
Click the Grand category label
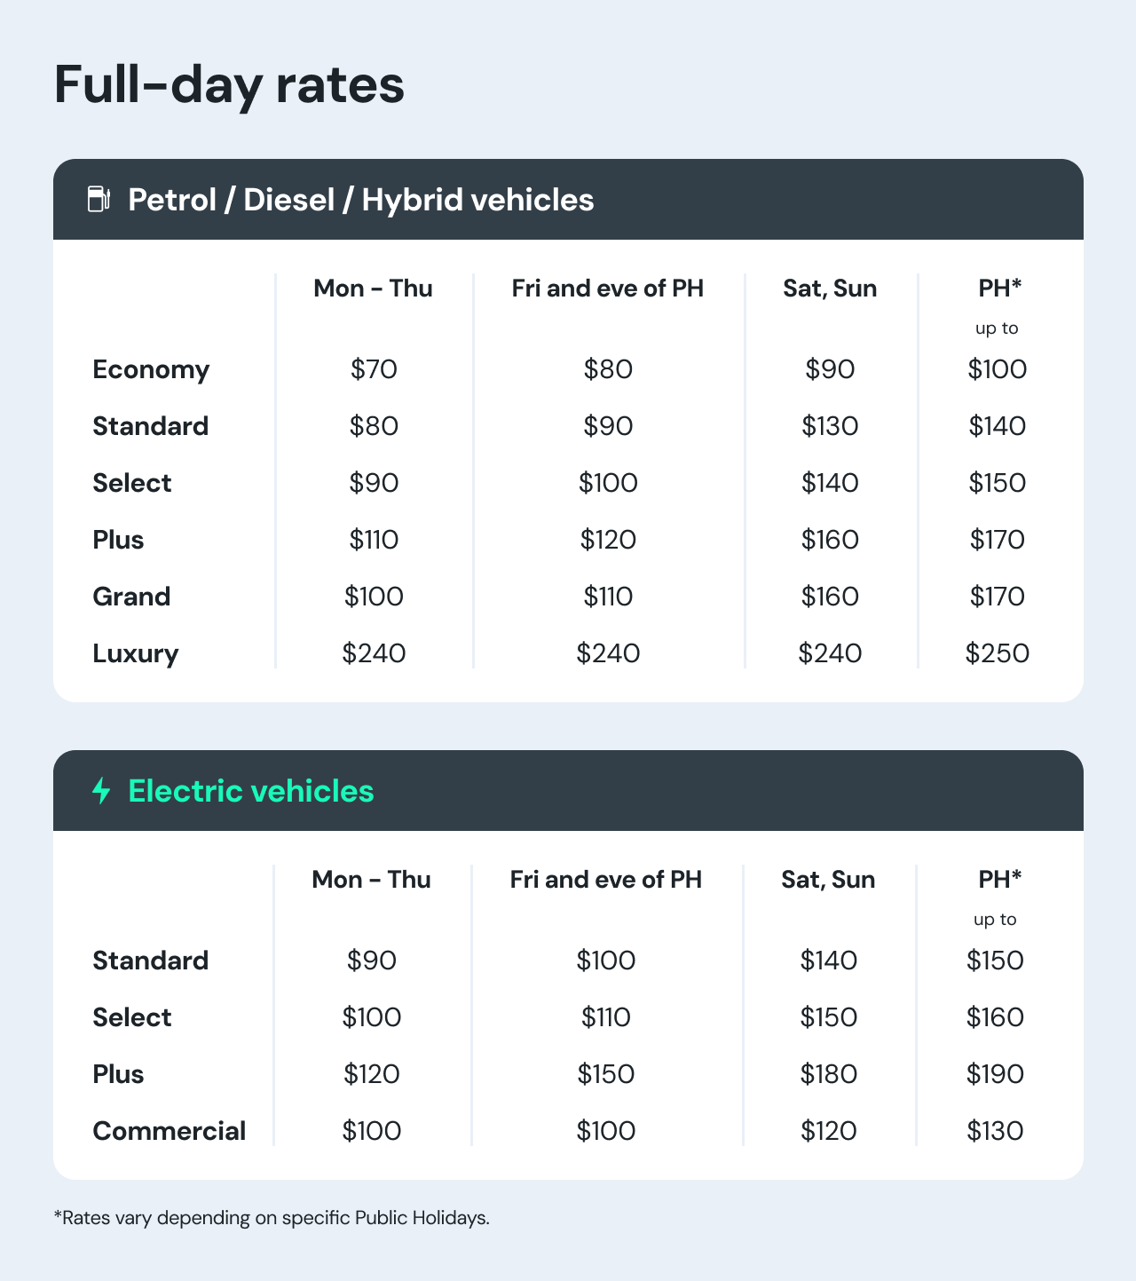coord(131,597)
